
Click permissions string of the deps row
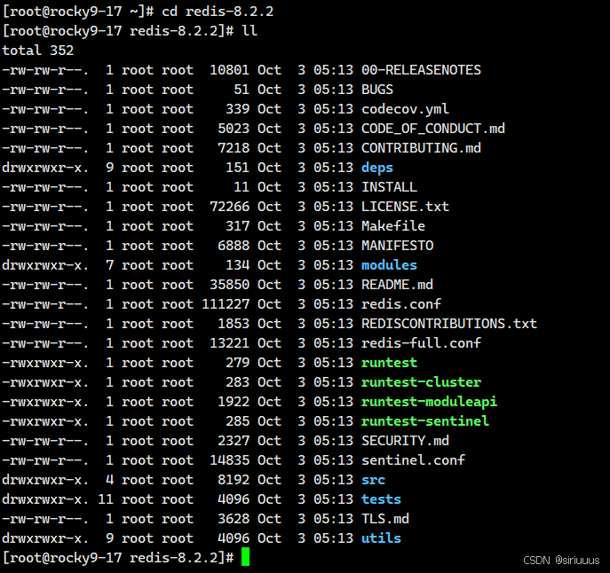(45, 168)
